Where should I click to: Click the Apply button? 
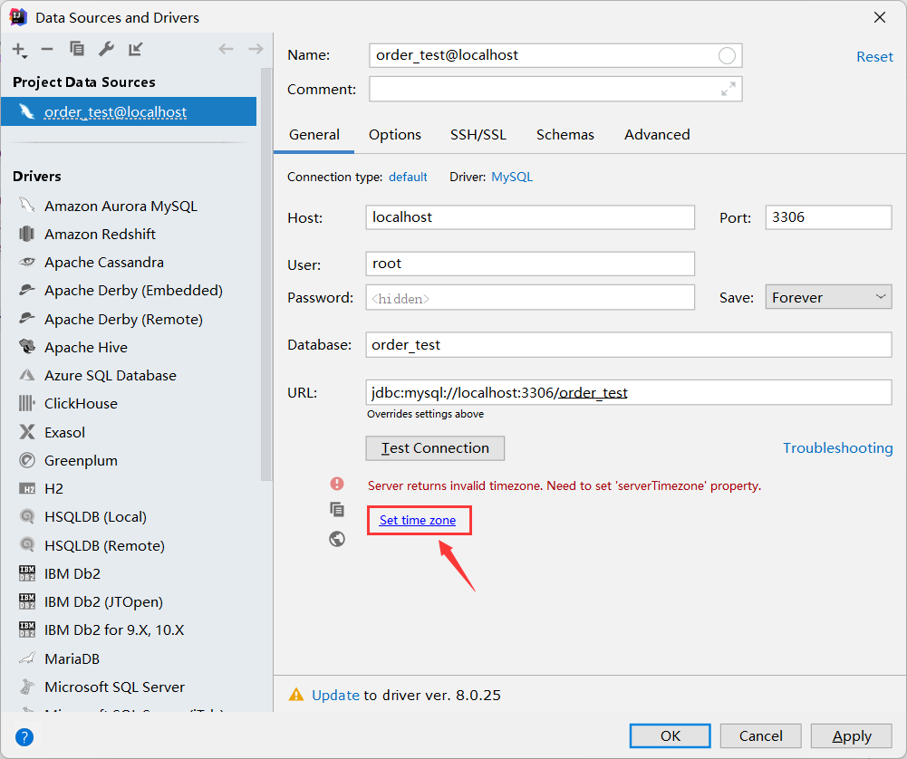click(x=852, y=735)
